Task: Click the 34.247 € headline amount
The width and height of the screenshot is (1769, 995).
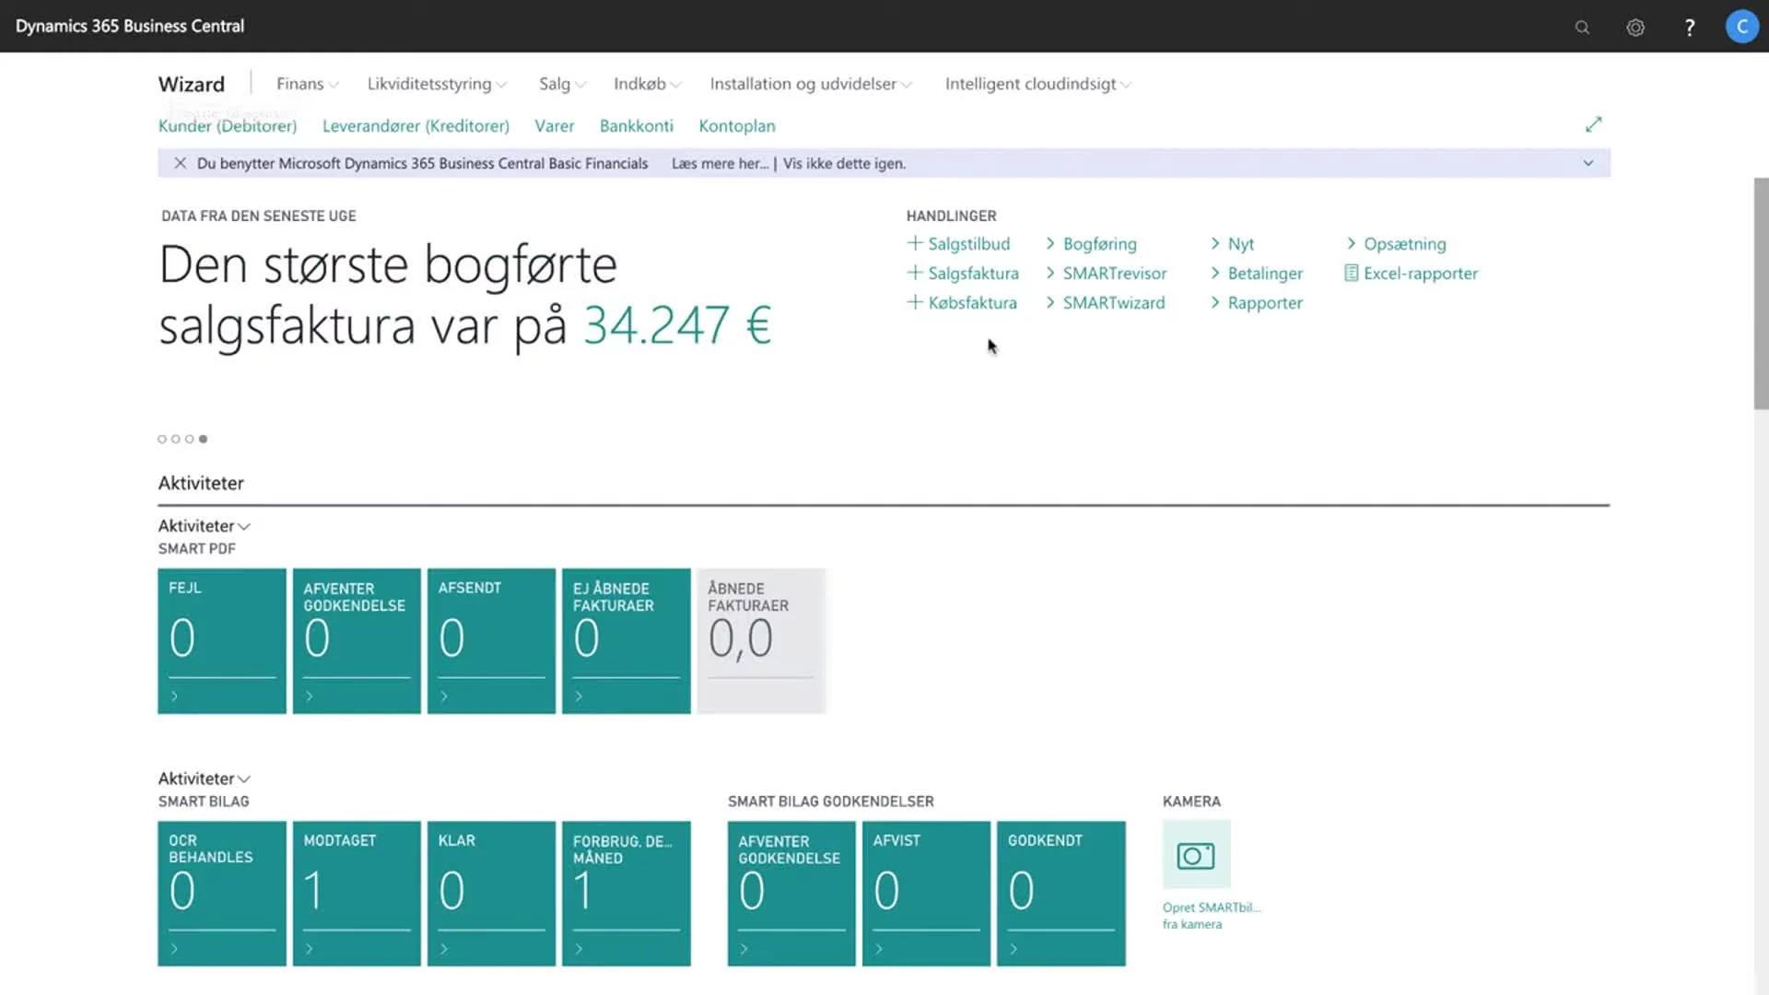Action: (x=677, y=325)
